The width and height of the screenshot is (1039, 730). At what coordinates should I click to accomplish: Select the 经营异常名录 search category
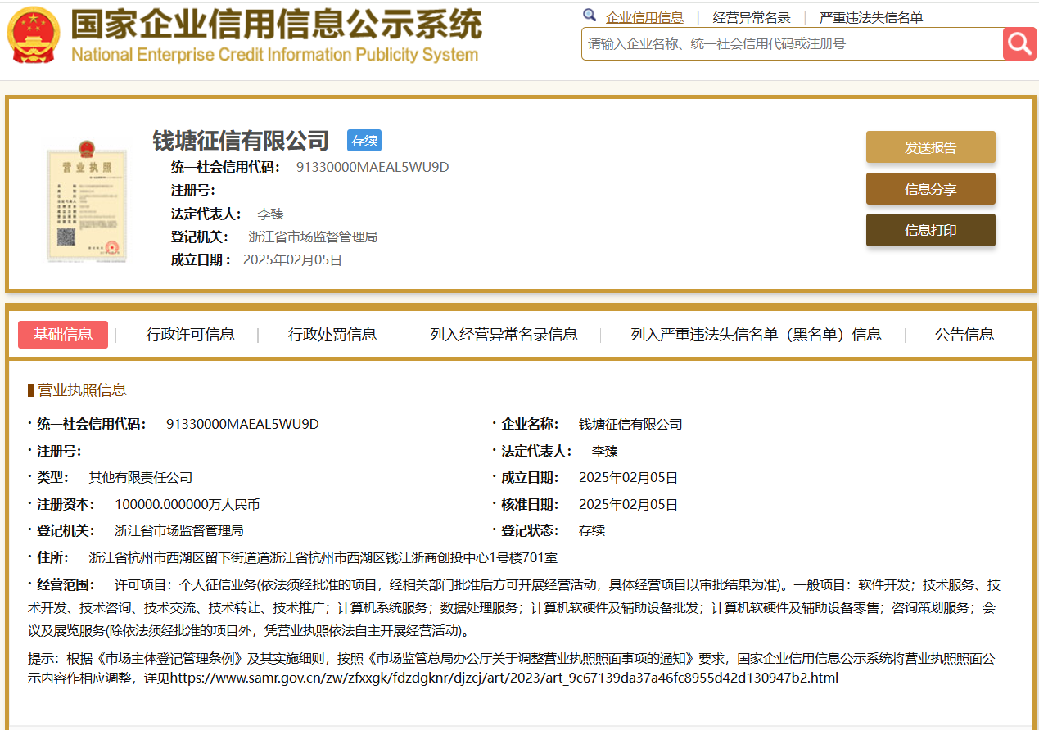point(752,17)
